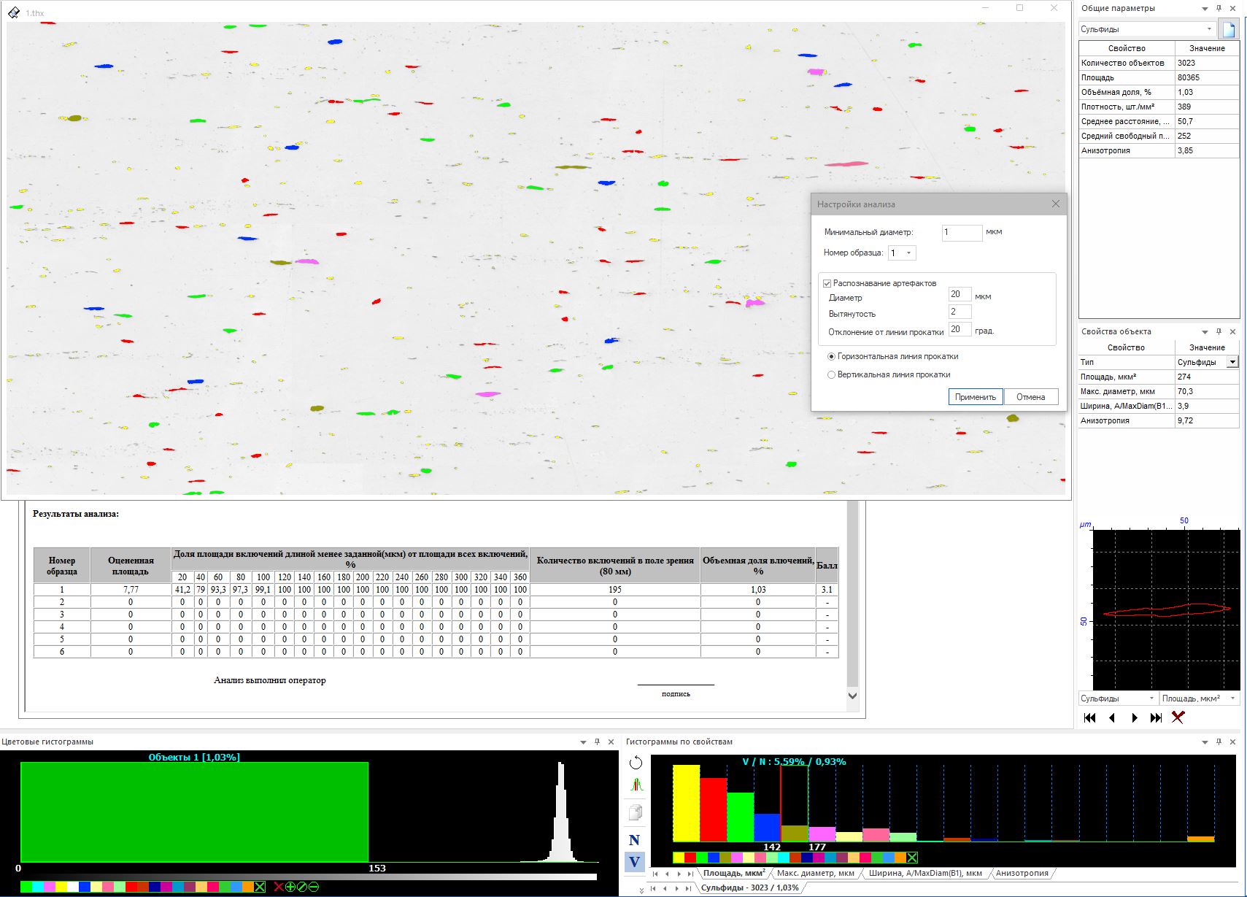Click the copy histogram icon

[x=636, y=812]
